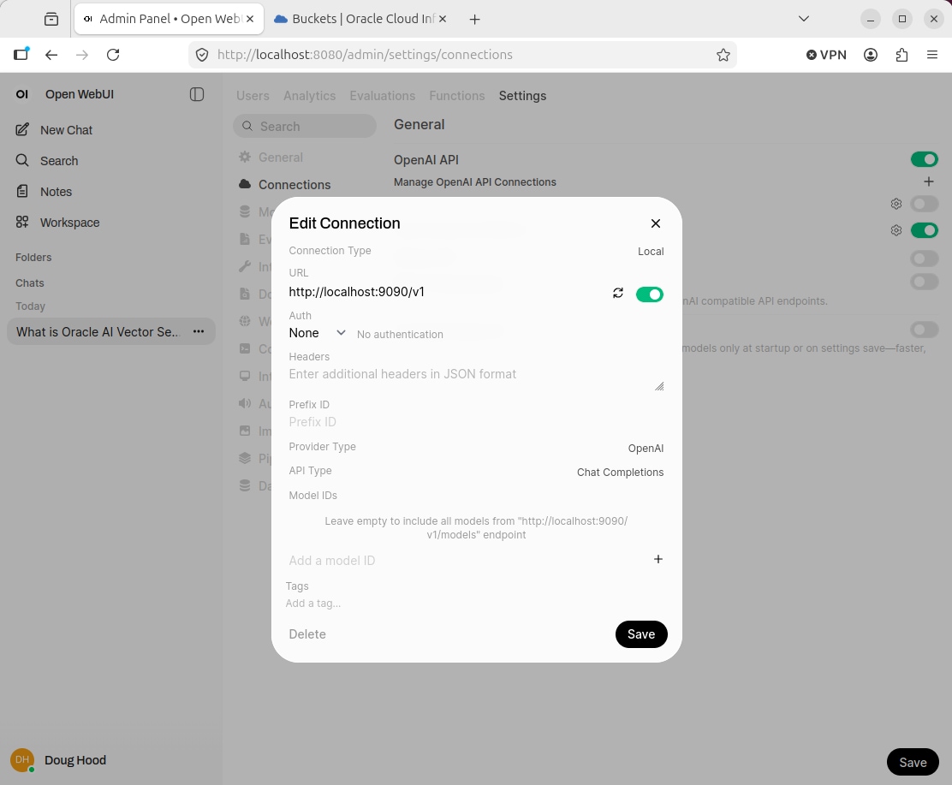
Task: Toggle the switch beside models-at-startup text
Action: click(x=924, y=330)
